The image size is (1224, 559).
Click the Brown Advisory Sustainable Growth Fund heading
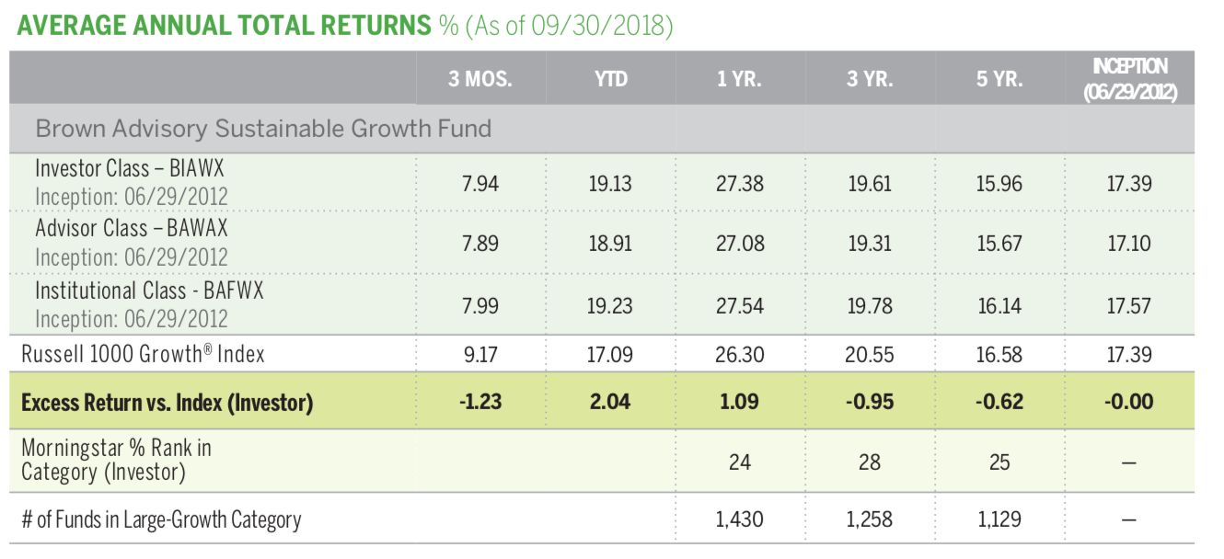click(x=263, y=128)
